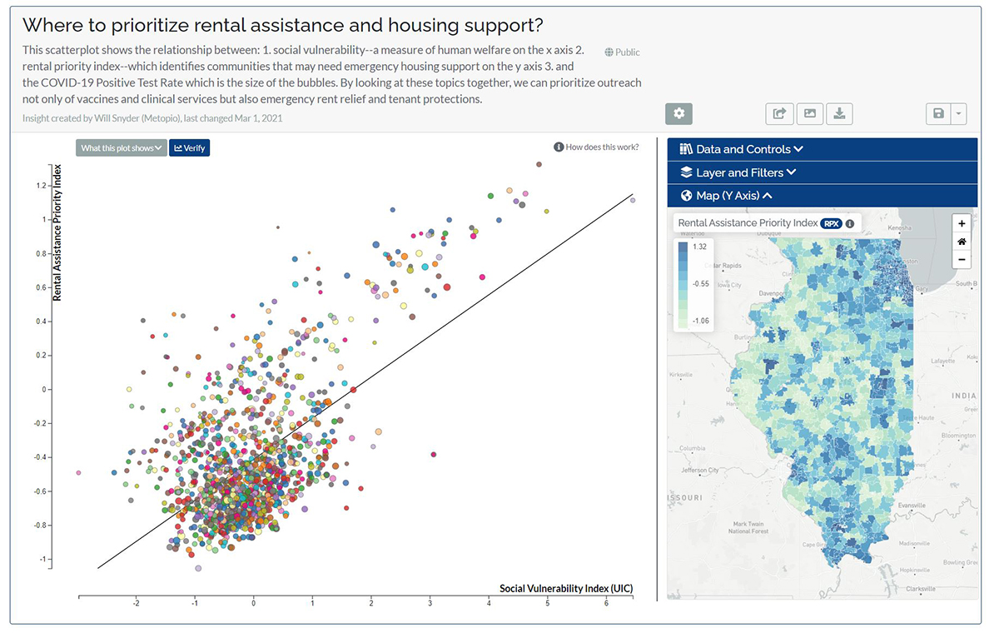Open the settings gear button
Screen dimensions: 999x633
[678, 114]
